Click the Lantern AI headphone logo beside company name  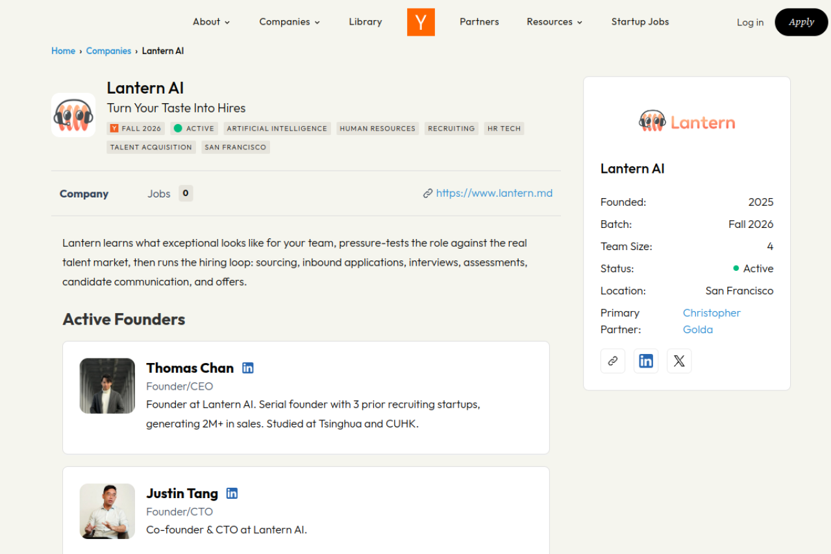click(x=73, y=115)
